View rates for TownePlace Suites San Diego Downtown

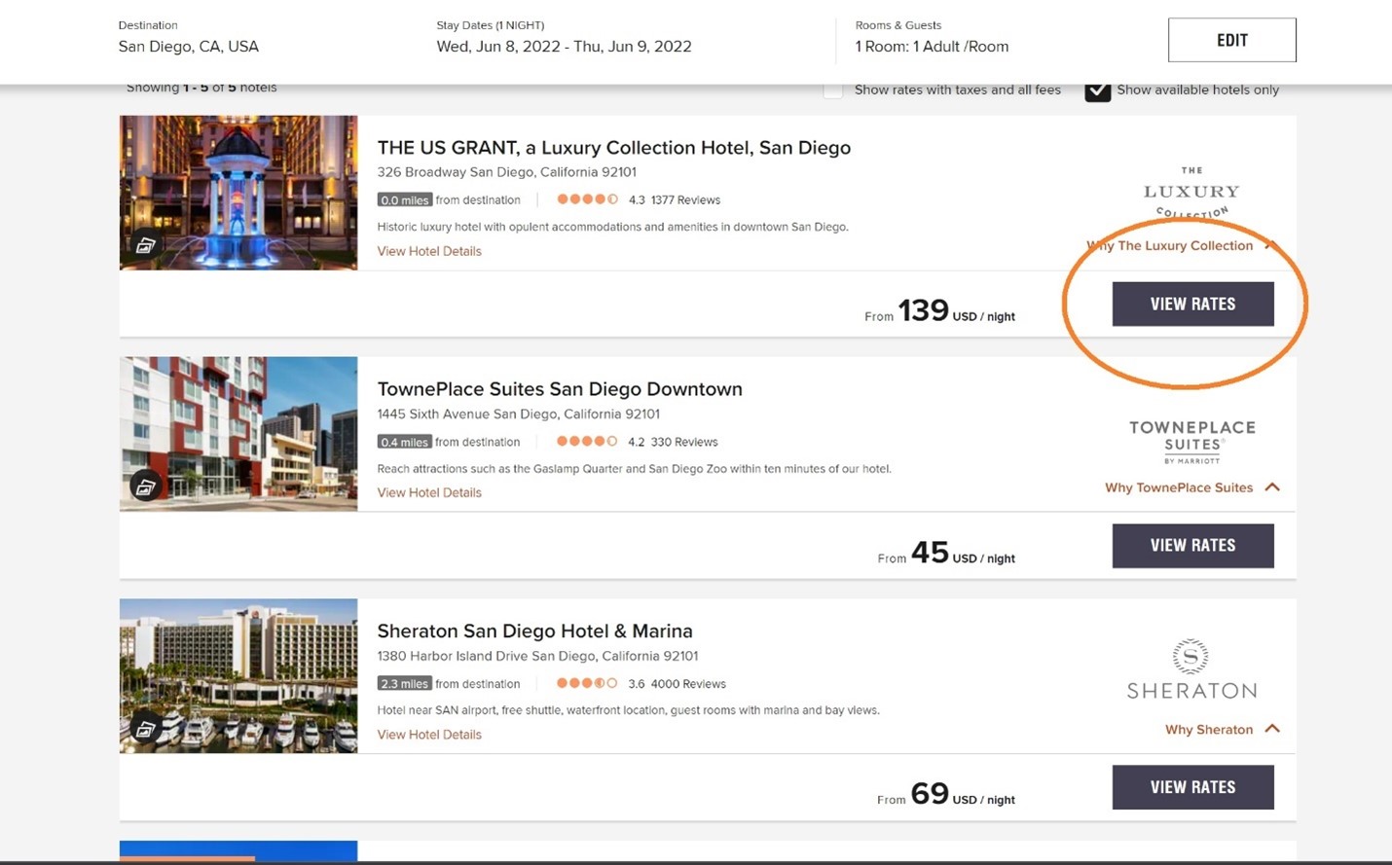coord(1192,546)
